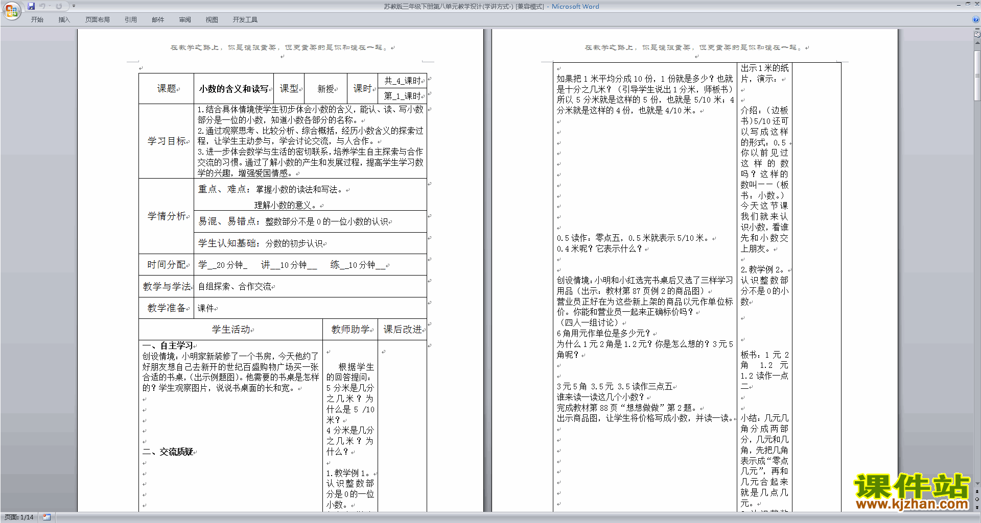Viewport: 981px width, 523px height.
Task: Click the 课题 header cell
Action: coord(167,89)
